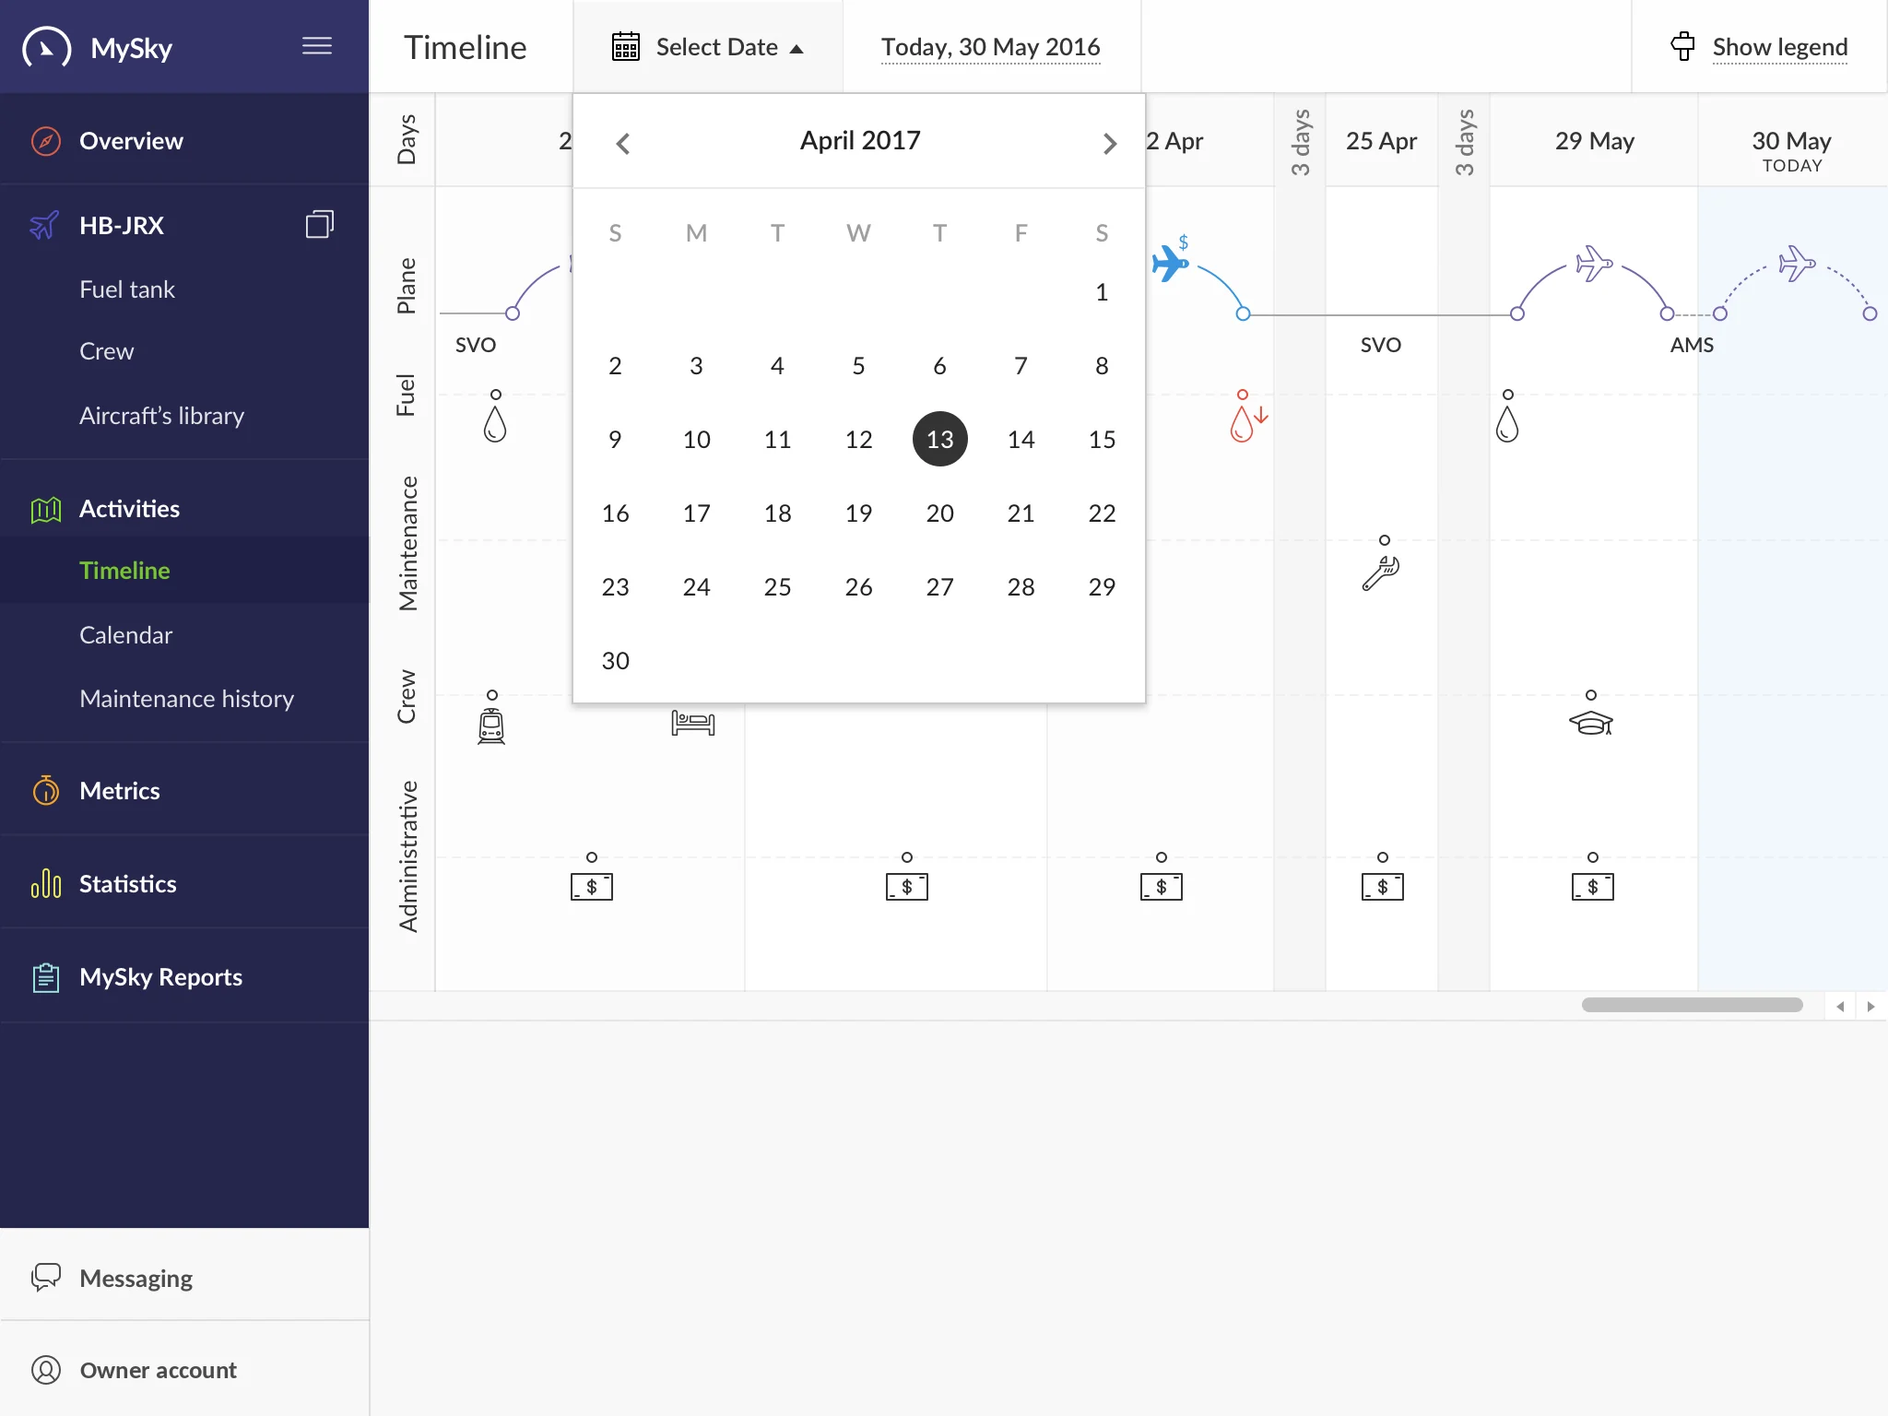Viewport: 1888px width, 1416px height.
Task: Click the dollar bill icon under 29 May
Action: pos(1592,887)
